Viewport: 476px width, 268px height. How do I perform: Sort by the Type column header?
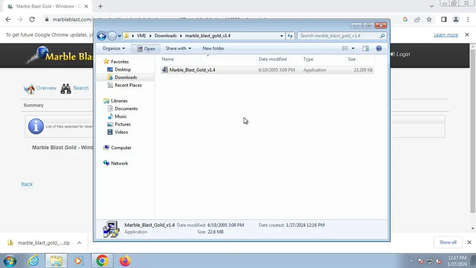click(x=323, y=59)
